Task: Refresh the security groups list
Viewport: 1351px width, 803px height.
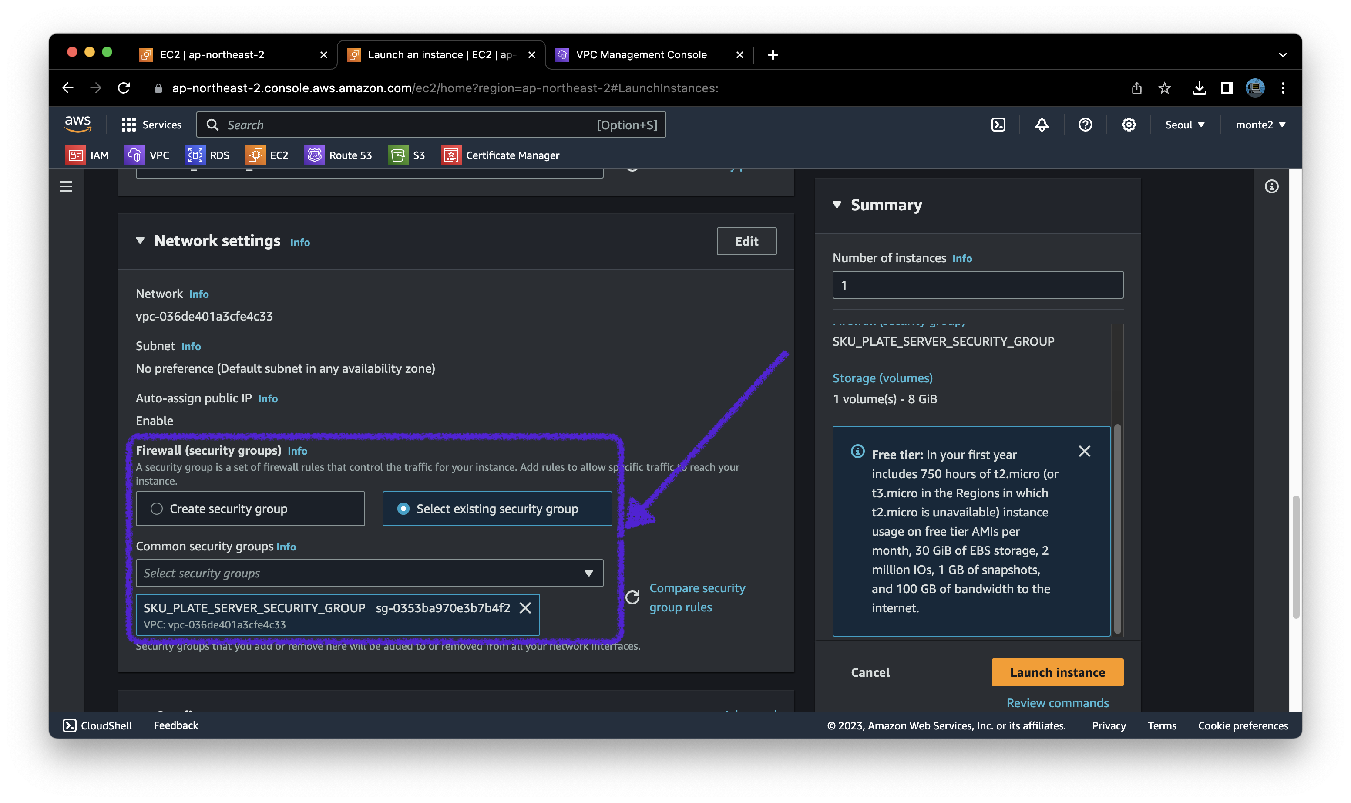Action: [632, 597]
